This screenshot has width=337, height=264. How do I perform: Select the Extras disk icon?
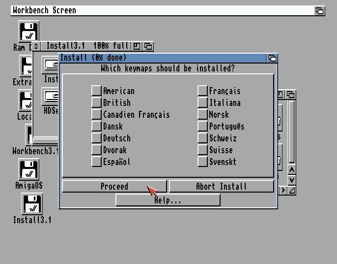coord(26,66)
